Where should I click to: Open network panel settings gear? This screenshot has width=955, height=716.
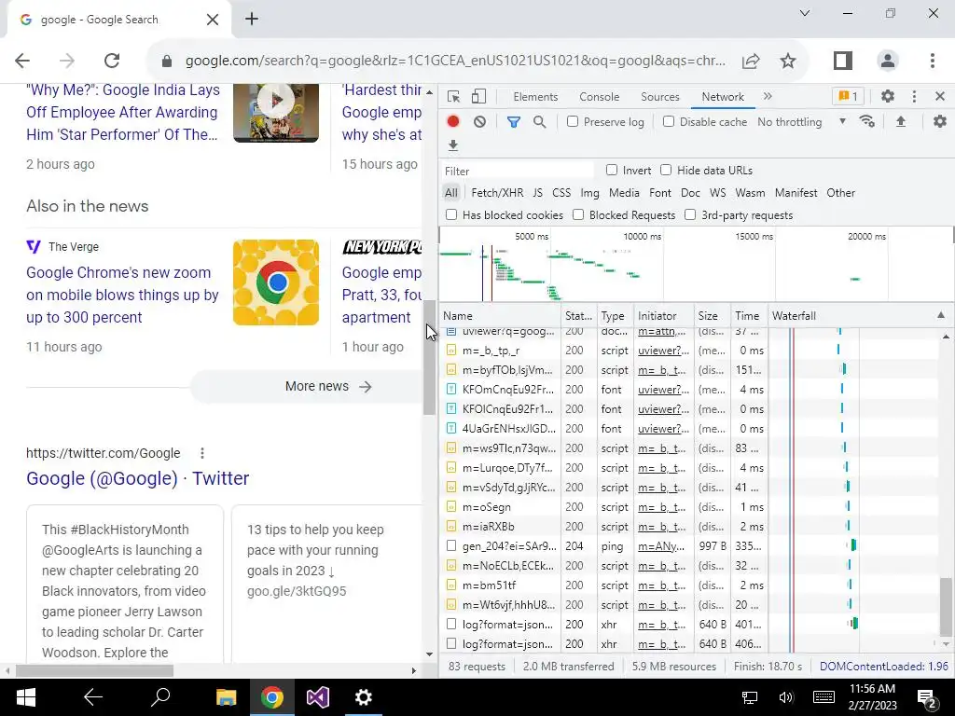tap(940, 121)
